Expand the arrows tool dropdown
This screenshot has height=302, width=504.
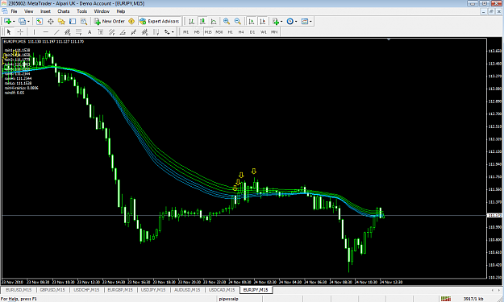click(x=173, y=32)
